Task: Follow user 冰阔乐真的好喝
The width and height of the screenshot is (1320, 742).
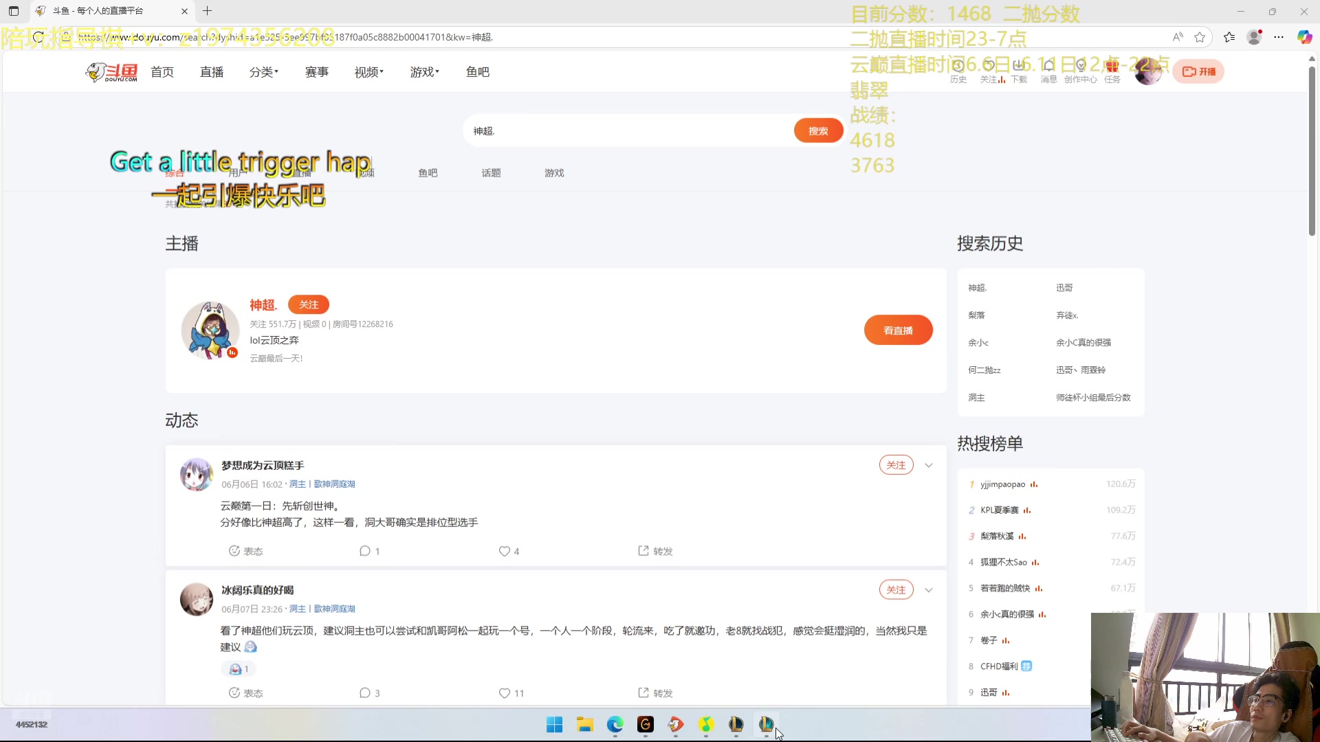Action: click(x=896, y=590)
